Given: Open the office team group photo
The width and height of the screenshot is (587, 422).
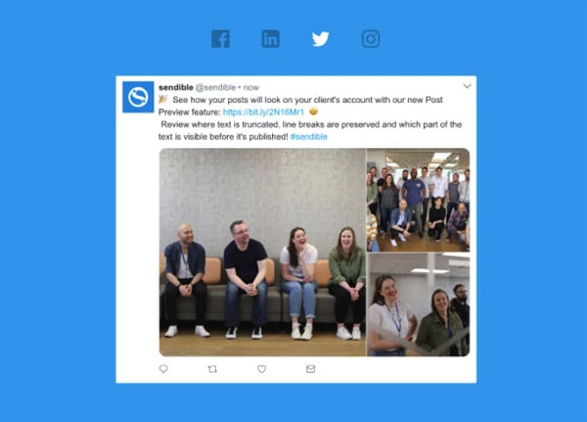Looking at the screenshot, I should coord(418,200).
